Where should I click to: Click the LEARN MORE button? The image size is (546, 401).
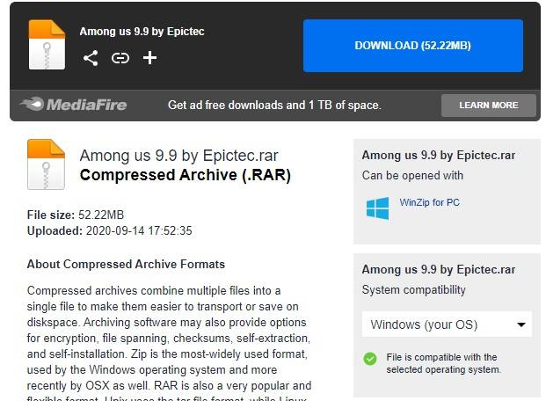click(489, 106)
